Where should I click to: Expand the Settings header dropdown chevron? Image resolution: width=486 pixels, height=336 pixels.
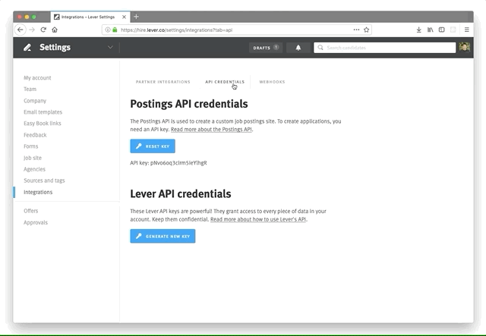[x=110, y=47]
